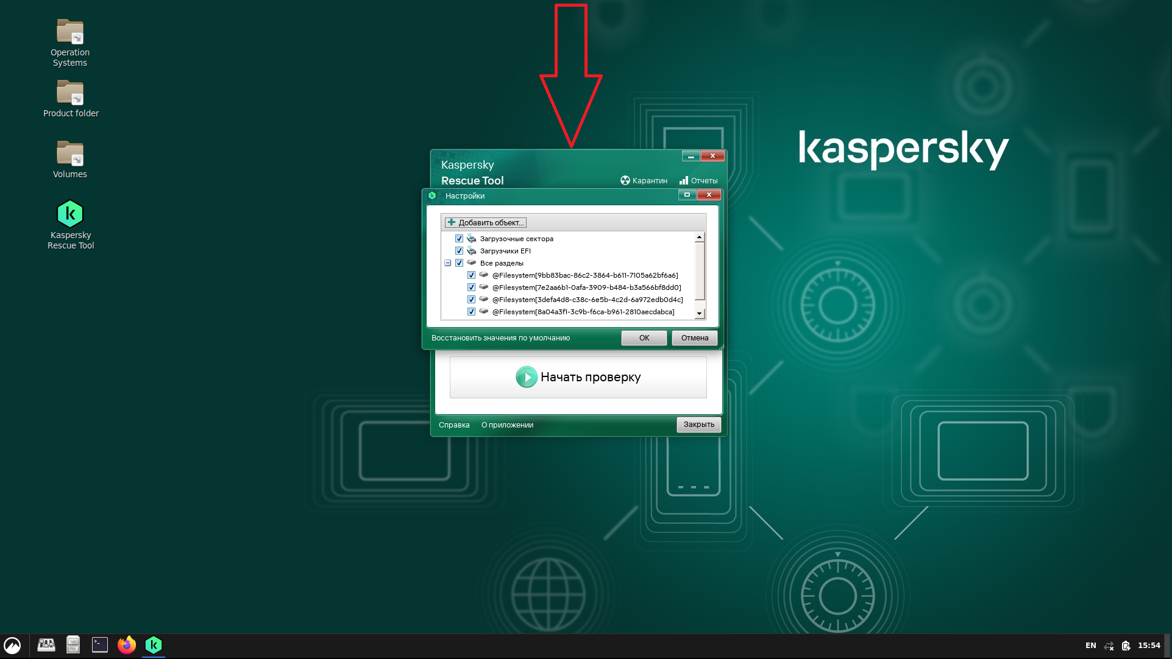Click the show-desktop keyboard icon in taskbar
The width and height of the screenshot is (1172, 659).
pyautogui.click(x=46, y=645)
